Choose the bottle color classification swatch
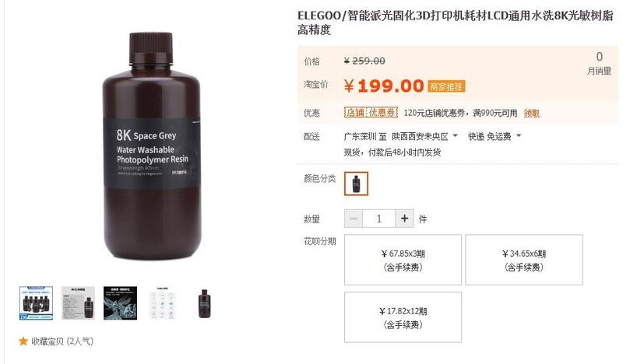Viewport: 623px width, 364px height. (x=356, y=184)
